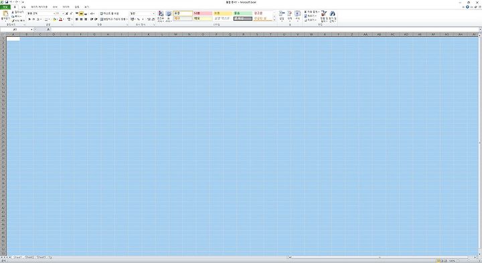Toggle underline formatting
The height and width of the screenshot is (263, 482).
coord(37,19)
